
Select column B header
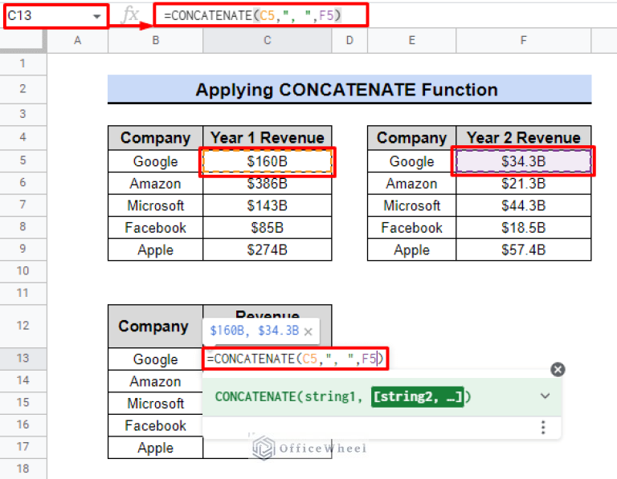155,40
